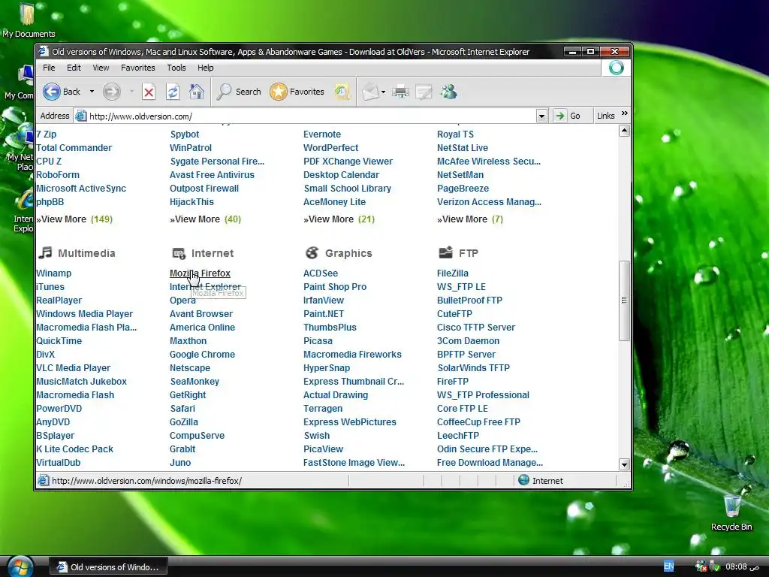Open the Picasa link

coord(318,340)
